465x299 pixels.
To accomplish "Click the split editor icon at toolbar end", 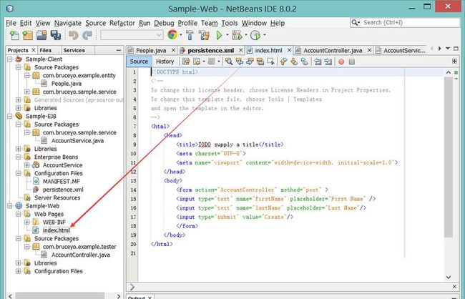I will (454, 61).
